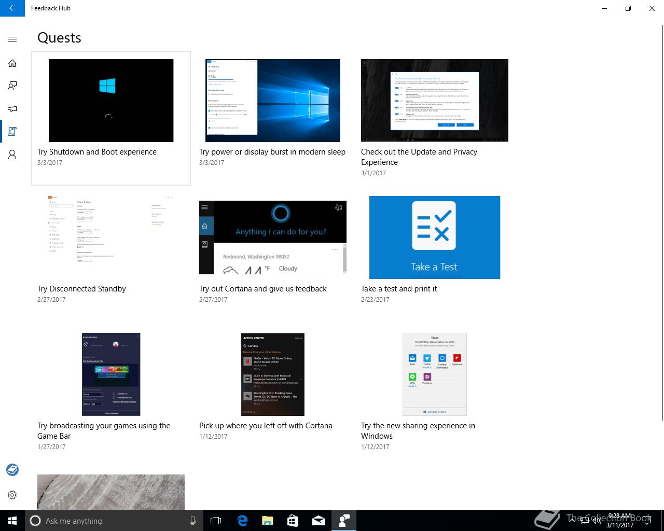Open the Windows Start menu
664x531 pixels.
click(x=12, y=521)
